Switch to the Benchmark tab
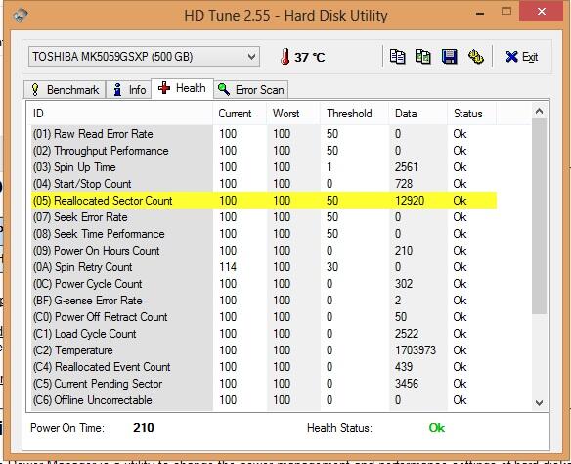The image size is (571, 464). tap(66, 90)
